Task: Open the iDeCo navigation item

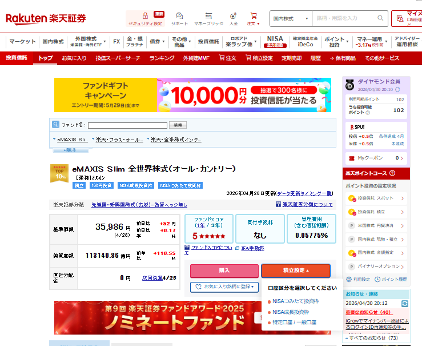Action: click(x=306, y=42)
